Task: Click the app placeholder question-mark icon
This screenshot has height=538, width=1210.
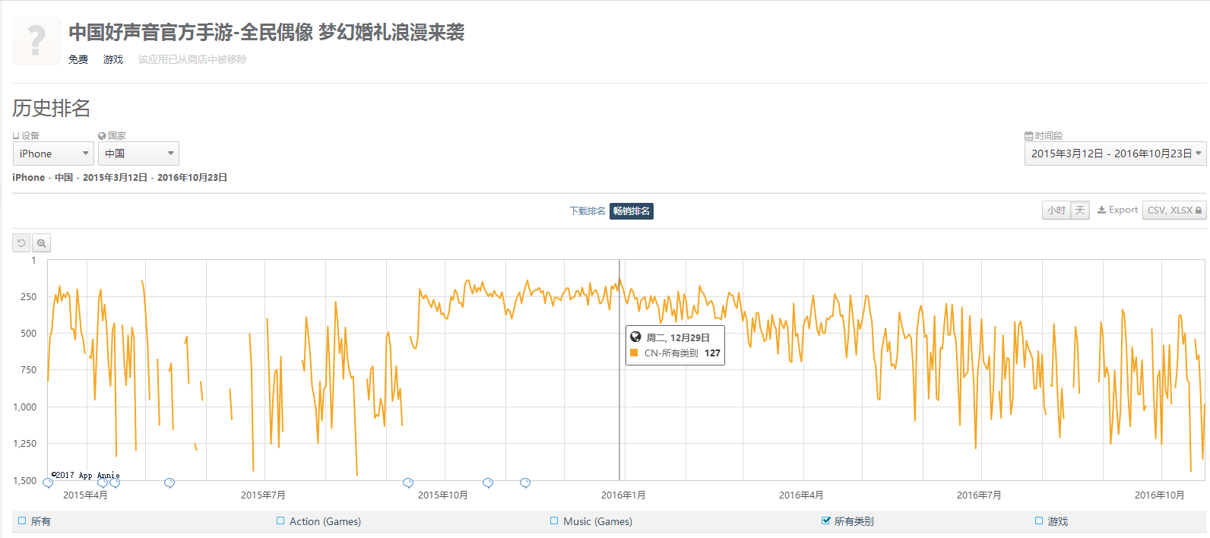Action: pos(36,40)
